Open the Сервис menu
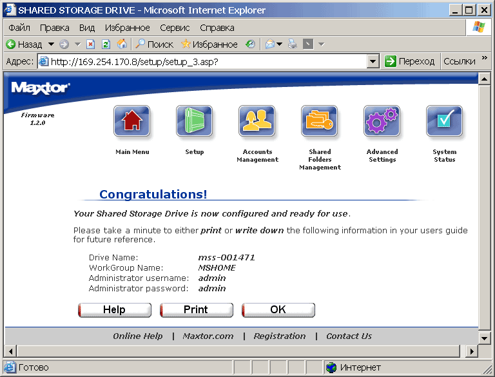 coord(175,28)
